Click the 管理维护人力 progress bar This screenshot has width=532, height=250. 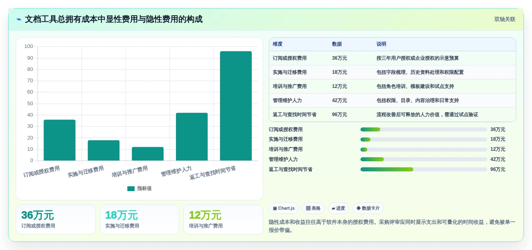pos(424,159)
